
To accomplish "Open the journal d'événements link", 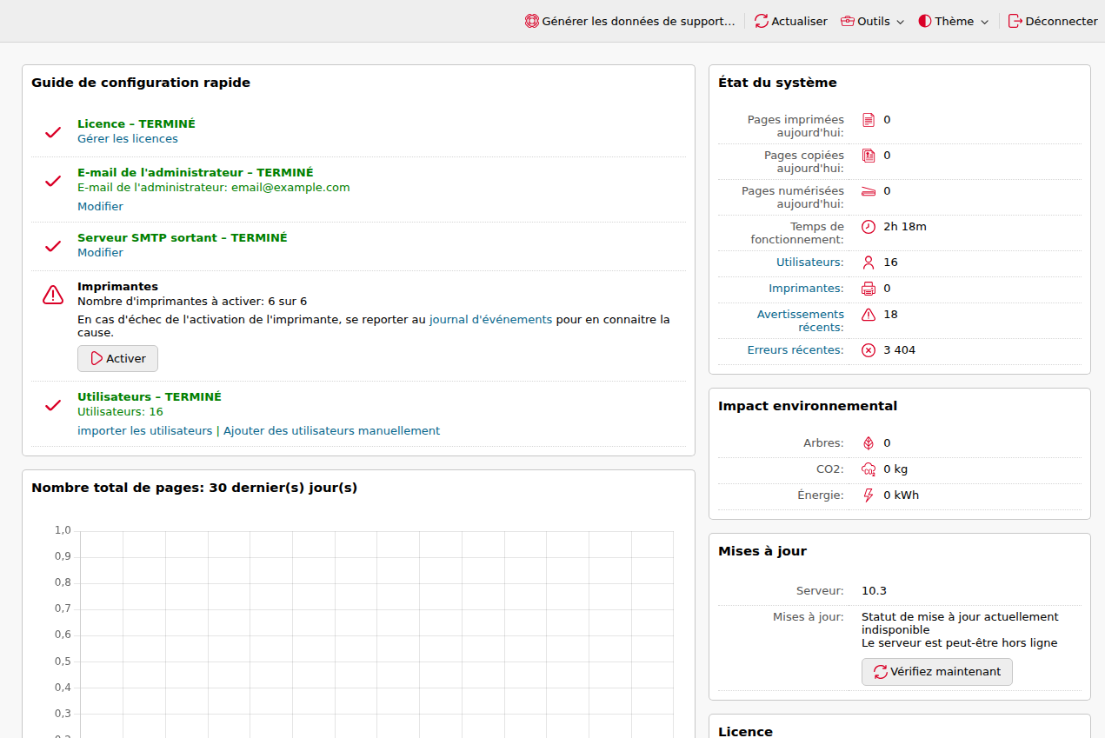I will (x=490, y=320).
